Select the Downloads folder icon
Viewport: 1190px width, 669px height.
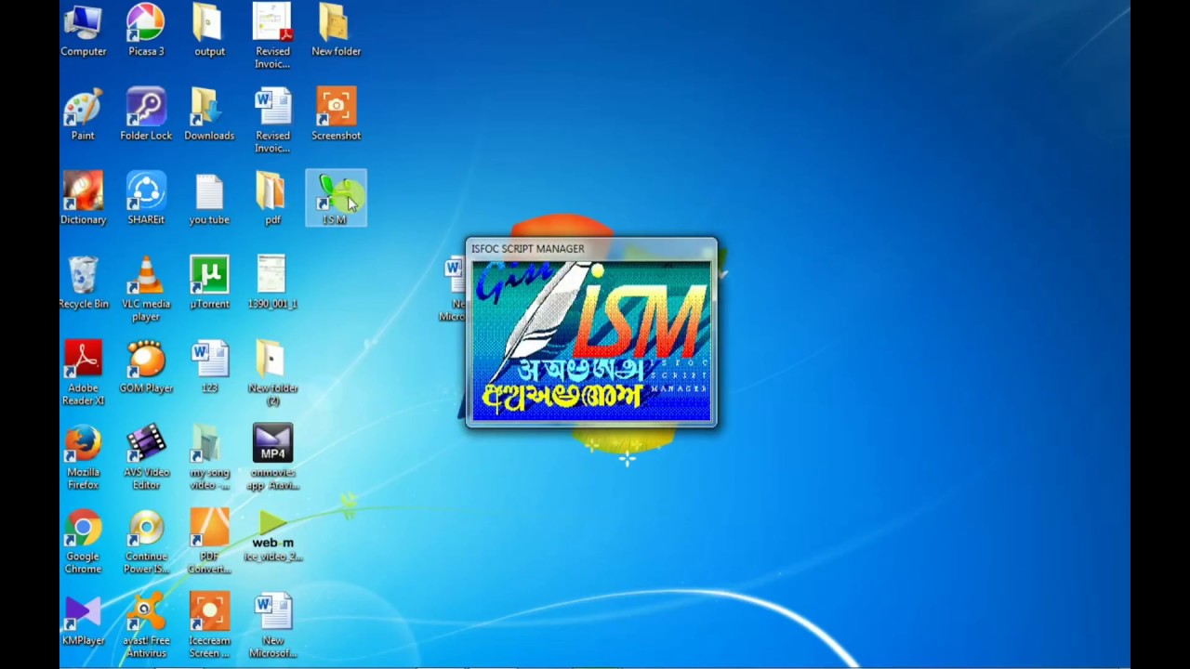pyautogui.click(x=209, y=114)
